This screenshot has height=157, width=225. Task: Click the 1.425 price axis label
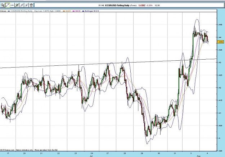220,75
